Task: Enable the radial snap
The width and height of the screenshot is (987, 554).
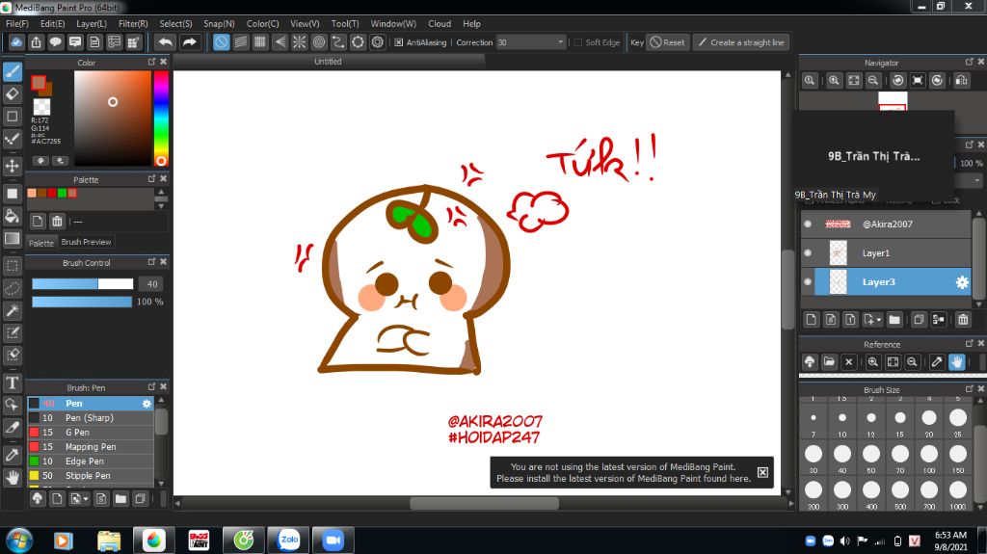Action: point(299,42)
